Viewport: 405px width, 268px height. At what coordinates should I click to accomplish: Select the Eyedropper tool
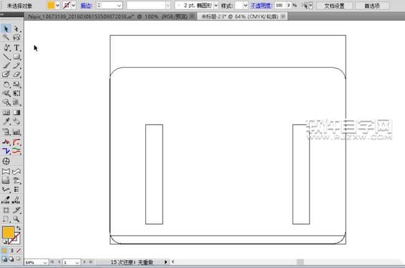6,121
